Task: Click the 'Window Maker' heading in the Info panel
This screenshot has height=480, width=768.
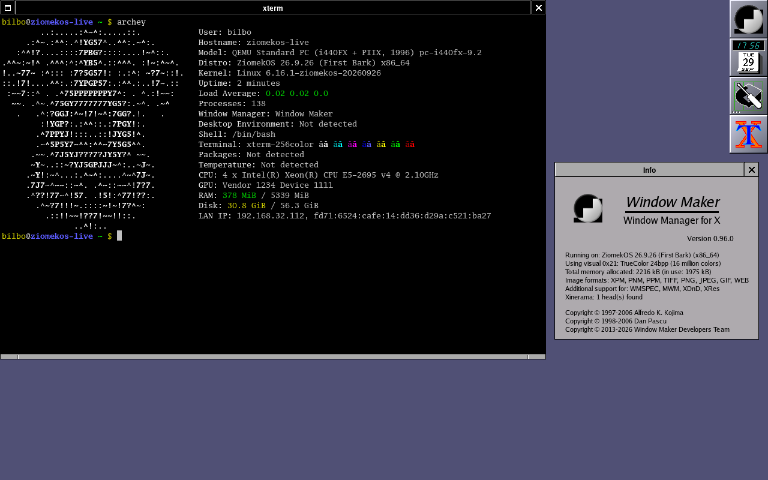Action: click(672, 202)
